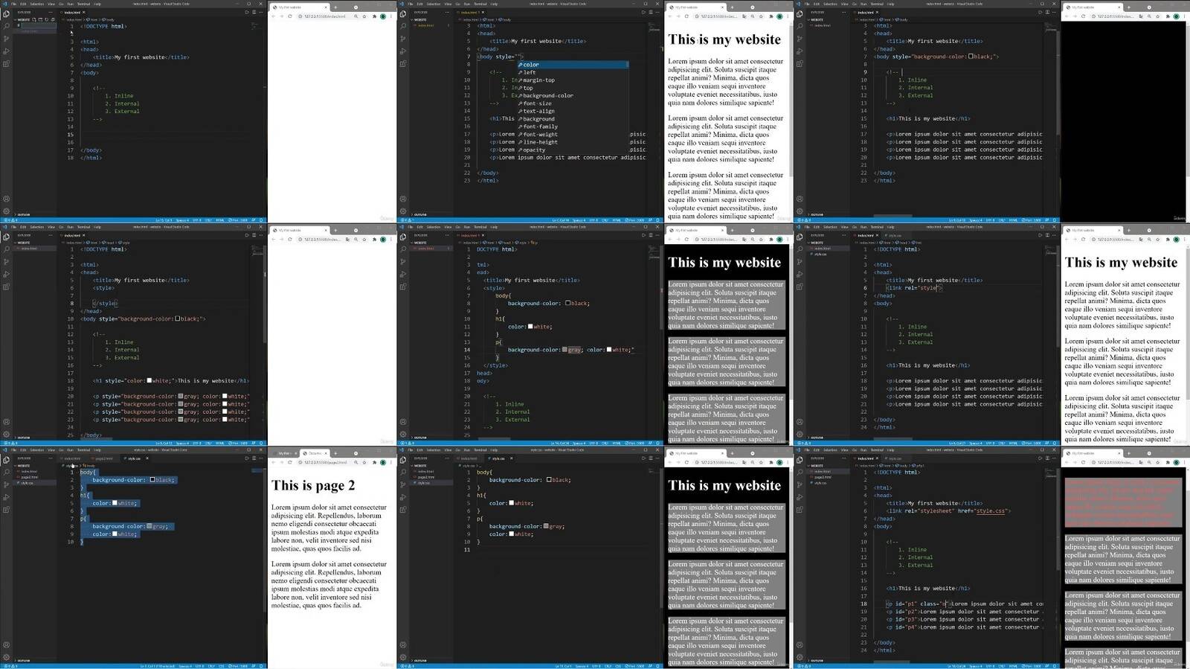Click browser Back arrow above the red paragraph
Image resolution: width=1190 pixels, height=669 pixels.
1067,462
